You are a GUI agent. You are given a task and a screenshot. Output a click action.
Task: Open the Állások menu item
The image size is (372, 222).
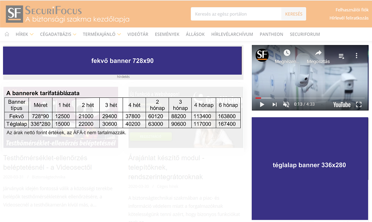click(195, 34)
